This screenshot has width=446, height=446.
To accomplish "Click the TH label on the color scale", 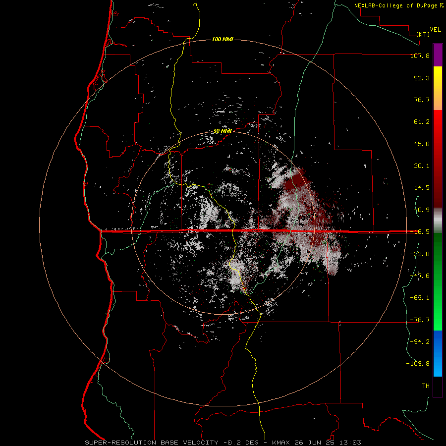I will [426, 386].
